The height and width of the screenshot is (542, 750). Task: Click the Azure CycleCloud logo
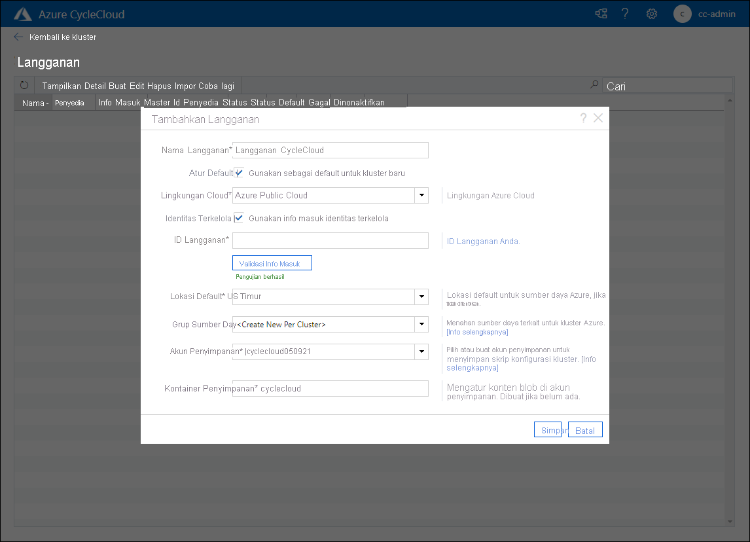(x=22, y=13)
